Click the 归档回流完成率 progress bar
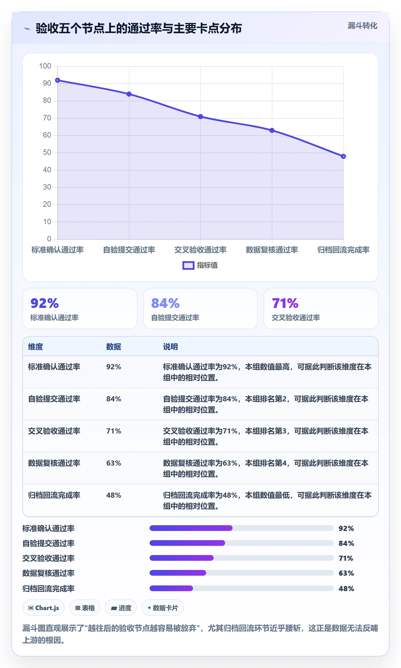Screen dimensions: 401x668 click(242, 588)
